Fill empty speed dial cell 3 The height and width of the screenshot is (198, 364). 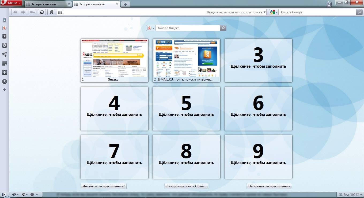(x=258, y=60)
